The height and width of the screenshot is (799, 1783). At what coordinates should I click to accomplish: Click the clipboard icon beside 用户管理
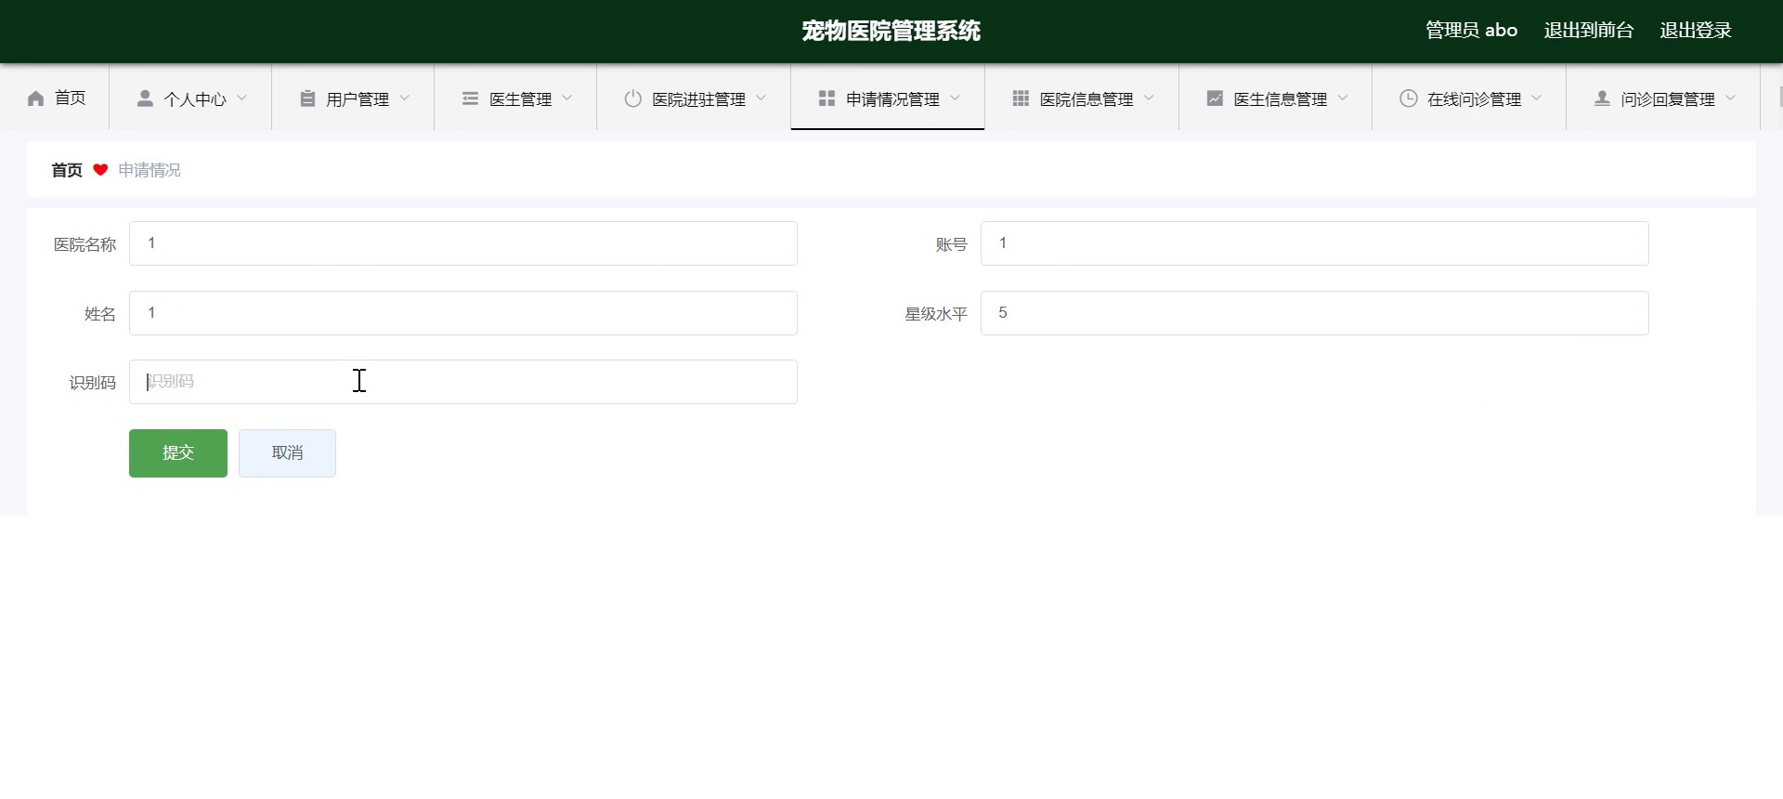(x=307, y=98)
